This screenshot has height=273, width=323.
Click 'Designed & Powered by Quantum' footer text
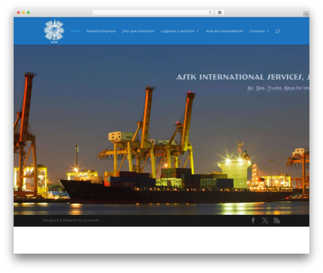tap(71, 220)
